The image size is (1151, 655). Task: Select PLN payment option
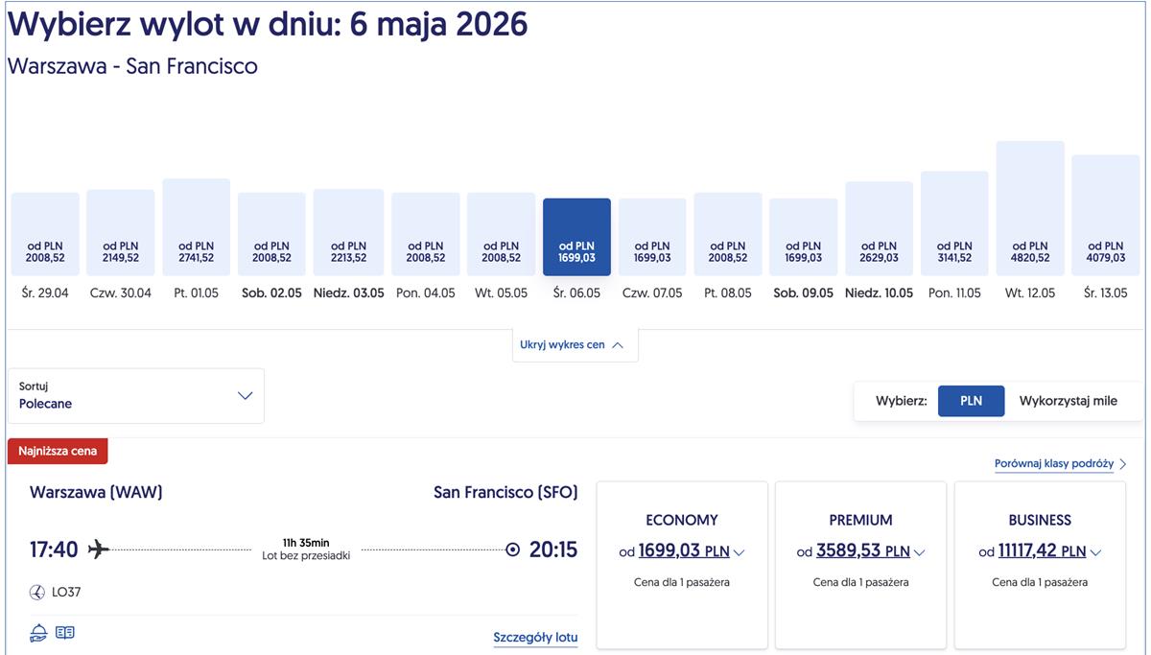(x=971, y=401)
